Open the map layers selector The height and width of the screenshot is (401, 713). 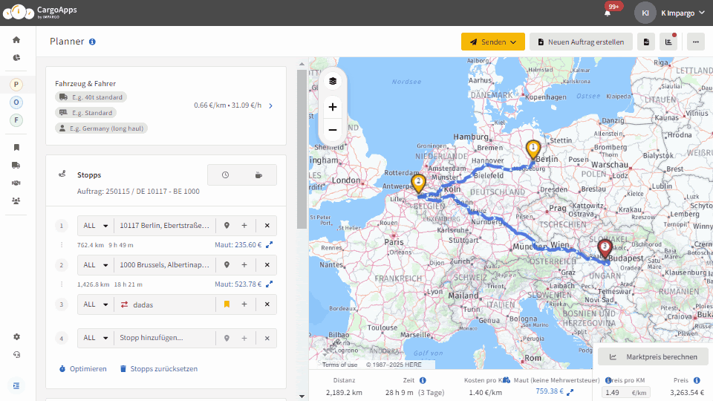point(333,81)
